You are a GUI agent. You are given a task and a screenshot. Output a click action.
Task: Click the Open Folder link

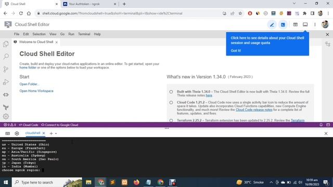point(29,84)
